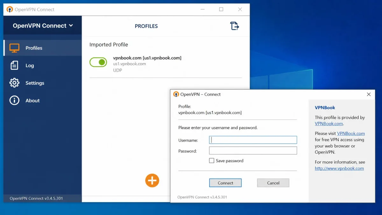Image resolution: width=382 pixels, height=215 pixels.
Task: Open the http://www.vpnbook.com link
Action: (339, 168)
